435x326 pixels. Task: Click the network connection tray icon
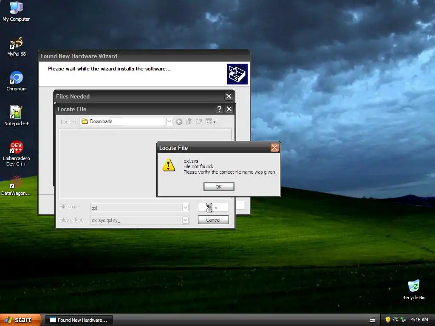(x=395, y=320)
